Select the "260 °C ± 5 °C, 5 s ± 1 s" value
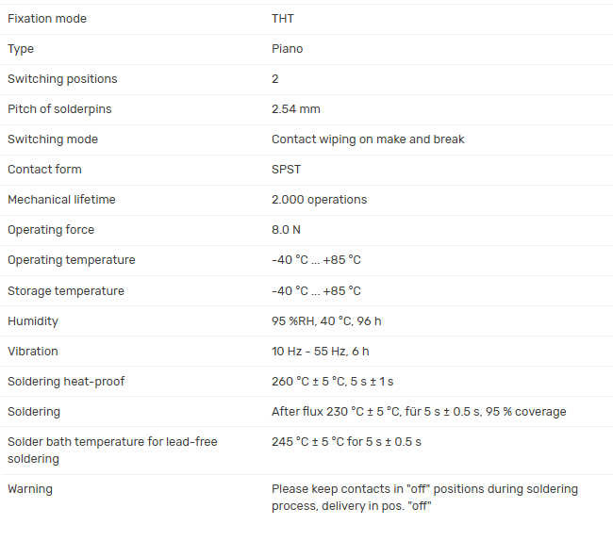Image resolution: width=613 pixels, height=541 pixels. click(x=333, y=382)
